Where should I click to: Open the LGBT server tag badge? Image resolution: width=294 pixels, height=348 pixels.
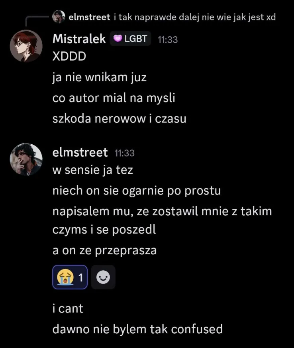click(130, 39)
